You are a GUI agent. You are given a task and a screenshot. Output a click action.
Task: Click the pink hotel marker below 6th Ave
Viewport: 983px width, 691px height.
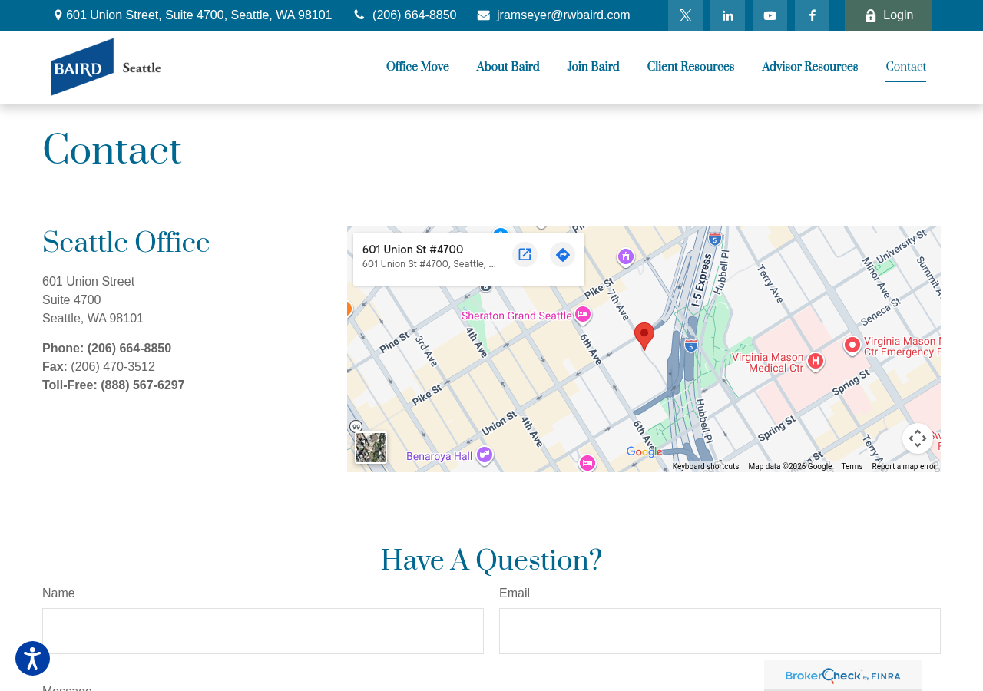pos(587,463)
